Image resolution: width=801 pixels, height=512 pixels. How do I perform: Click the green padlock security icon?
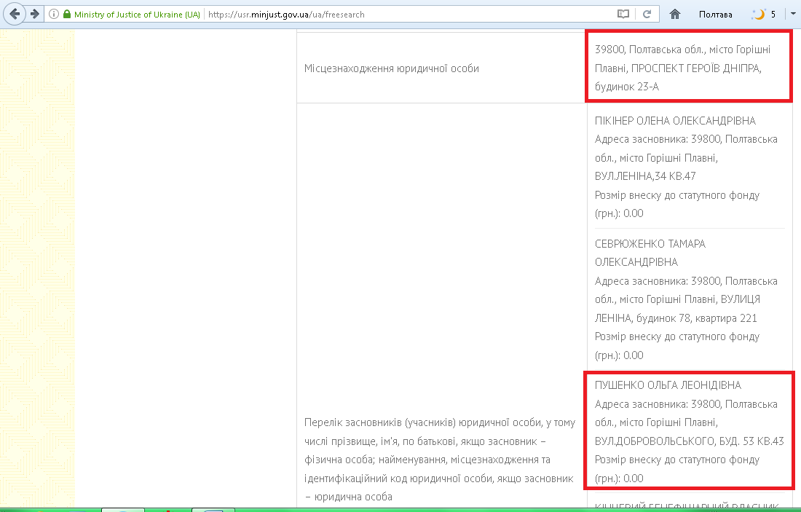click(67, 15)
